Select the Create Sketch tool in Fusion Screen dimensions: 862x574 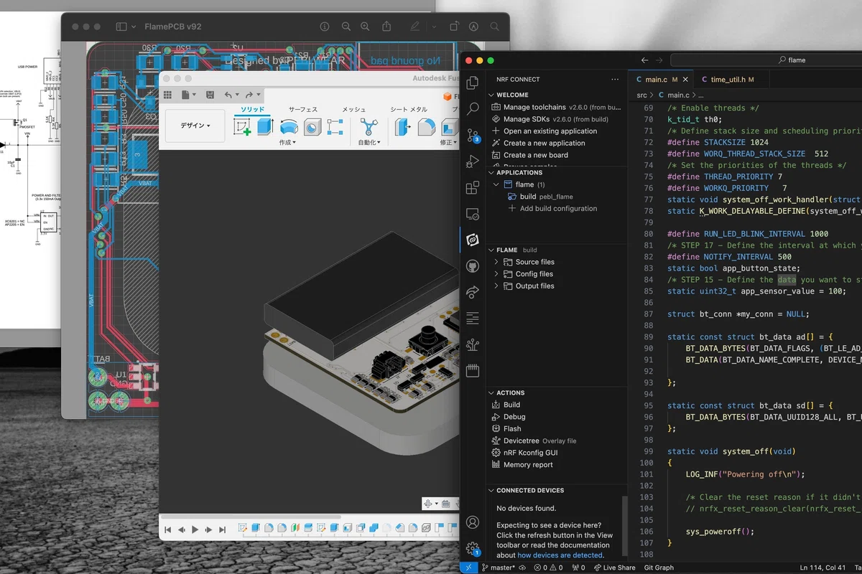pos(243,128)
